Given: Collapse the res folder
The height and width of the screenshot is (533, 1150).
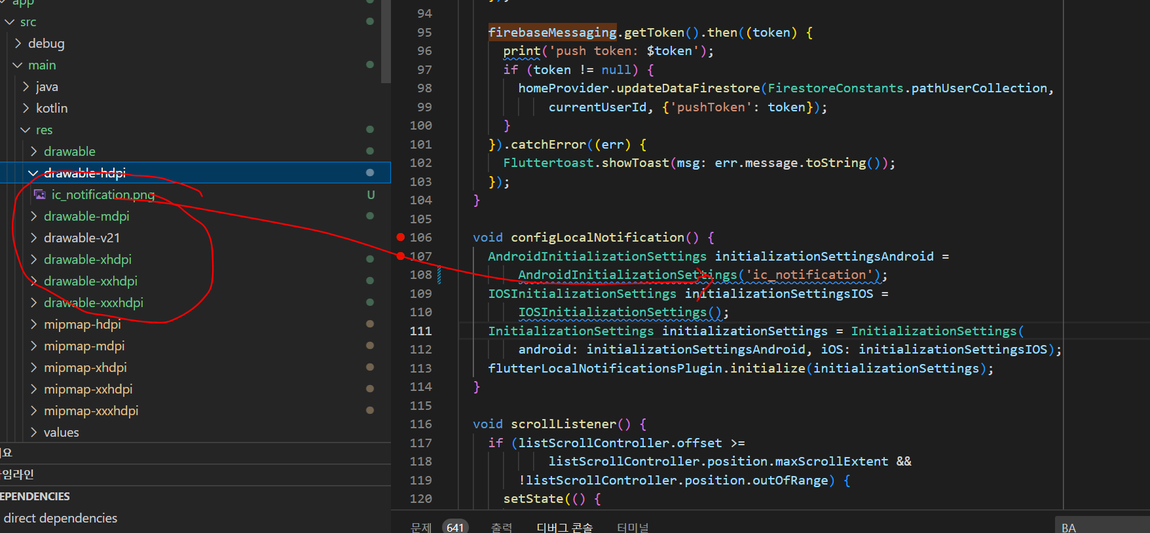Looking at the screenshot, I should 26,130.
